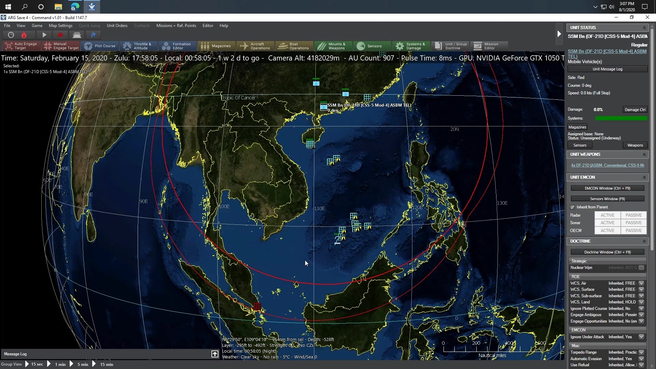This screenshot has width=656, height=369.
Task: Collapse the UNIT EMCON section
Action: (x=644, y=177)
